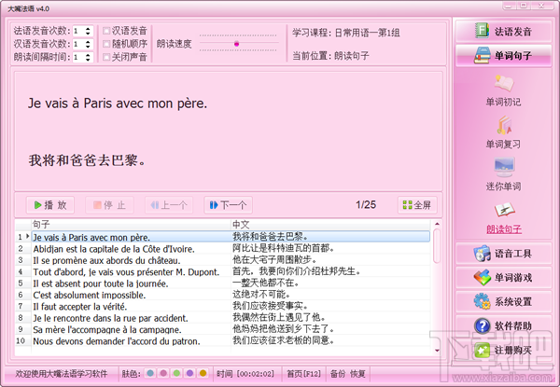Image resolution: width=560 pixels, height=387 pixels.
Task: Decrease 汉语发音次数 with down arrow
Action: click(x=88, y=47)
